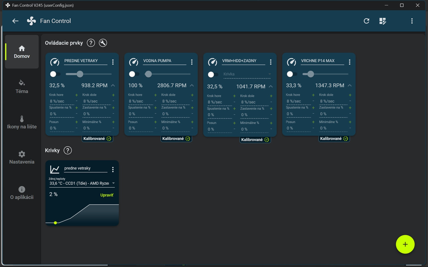Collapse VRCHNE P14 MAX details with chevron
Screen dimensions: 428x267
[350, 85]
